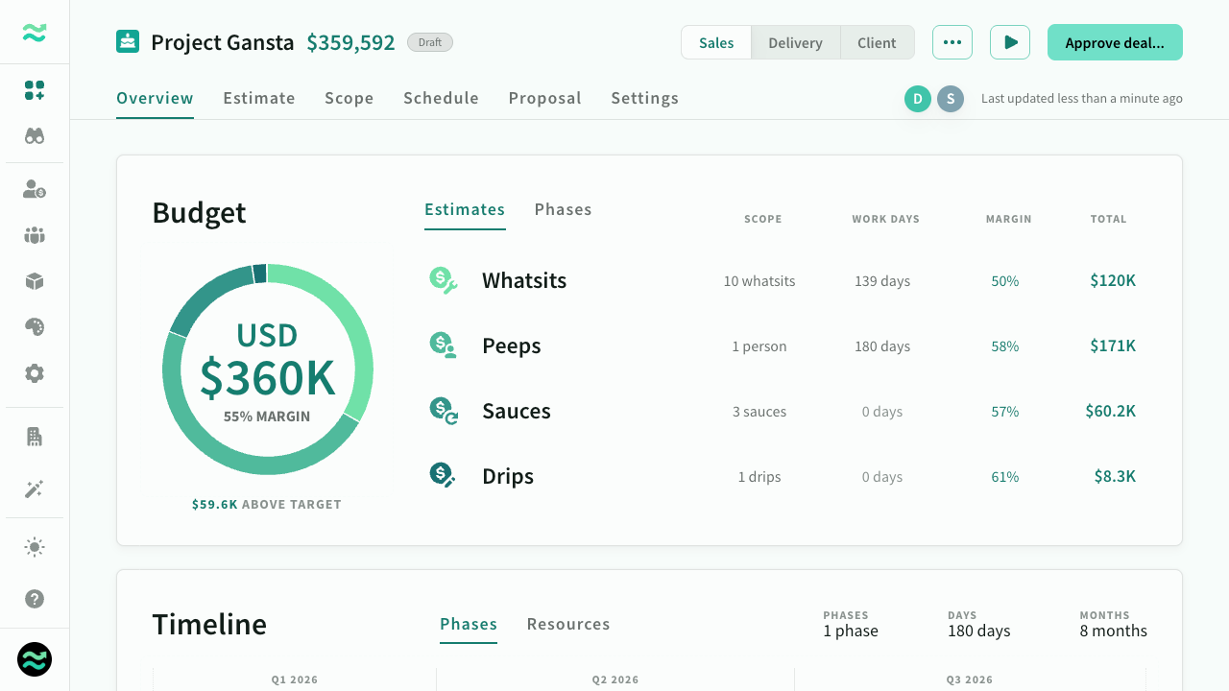This screenshot has width=1229, height=691.
Task: Select the Phases tab in Budget
Action: tap(563, 210)
